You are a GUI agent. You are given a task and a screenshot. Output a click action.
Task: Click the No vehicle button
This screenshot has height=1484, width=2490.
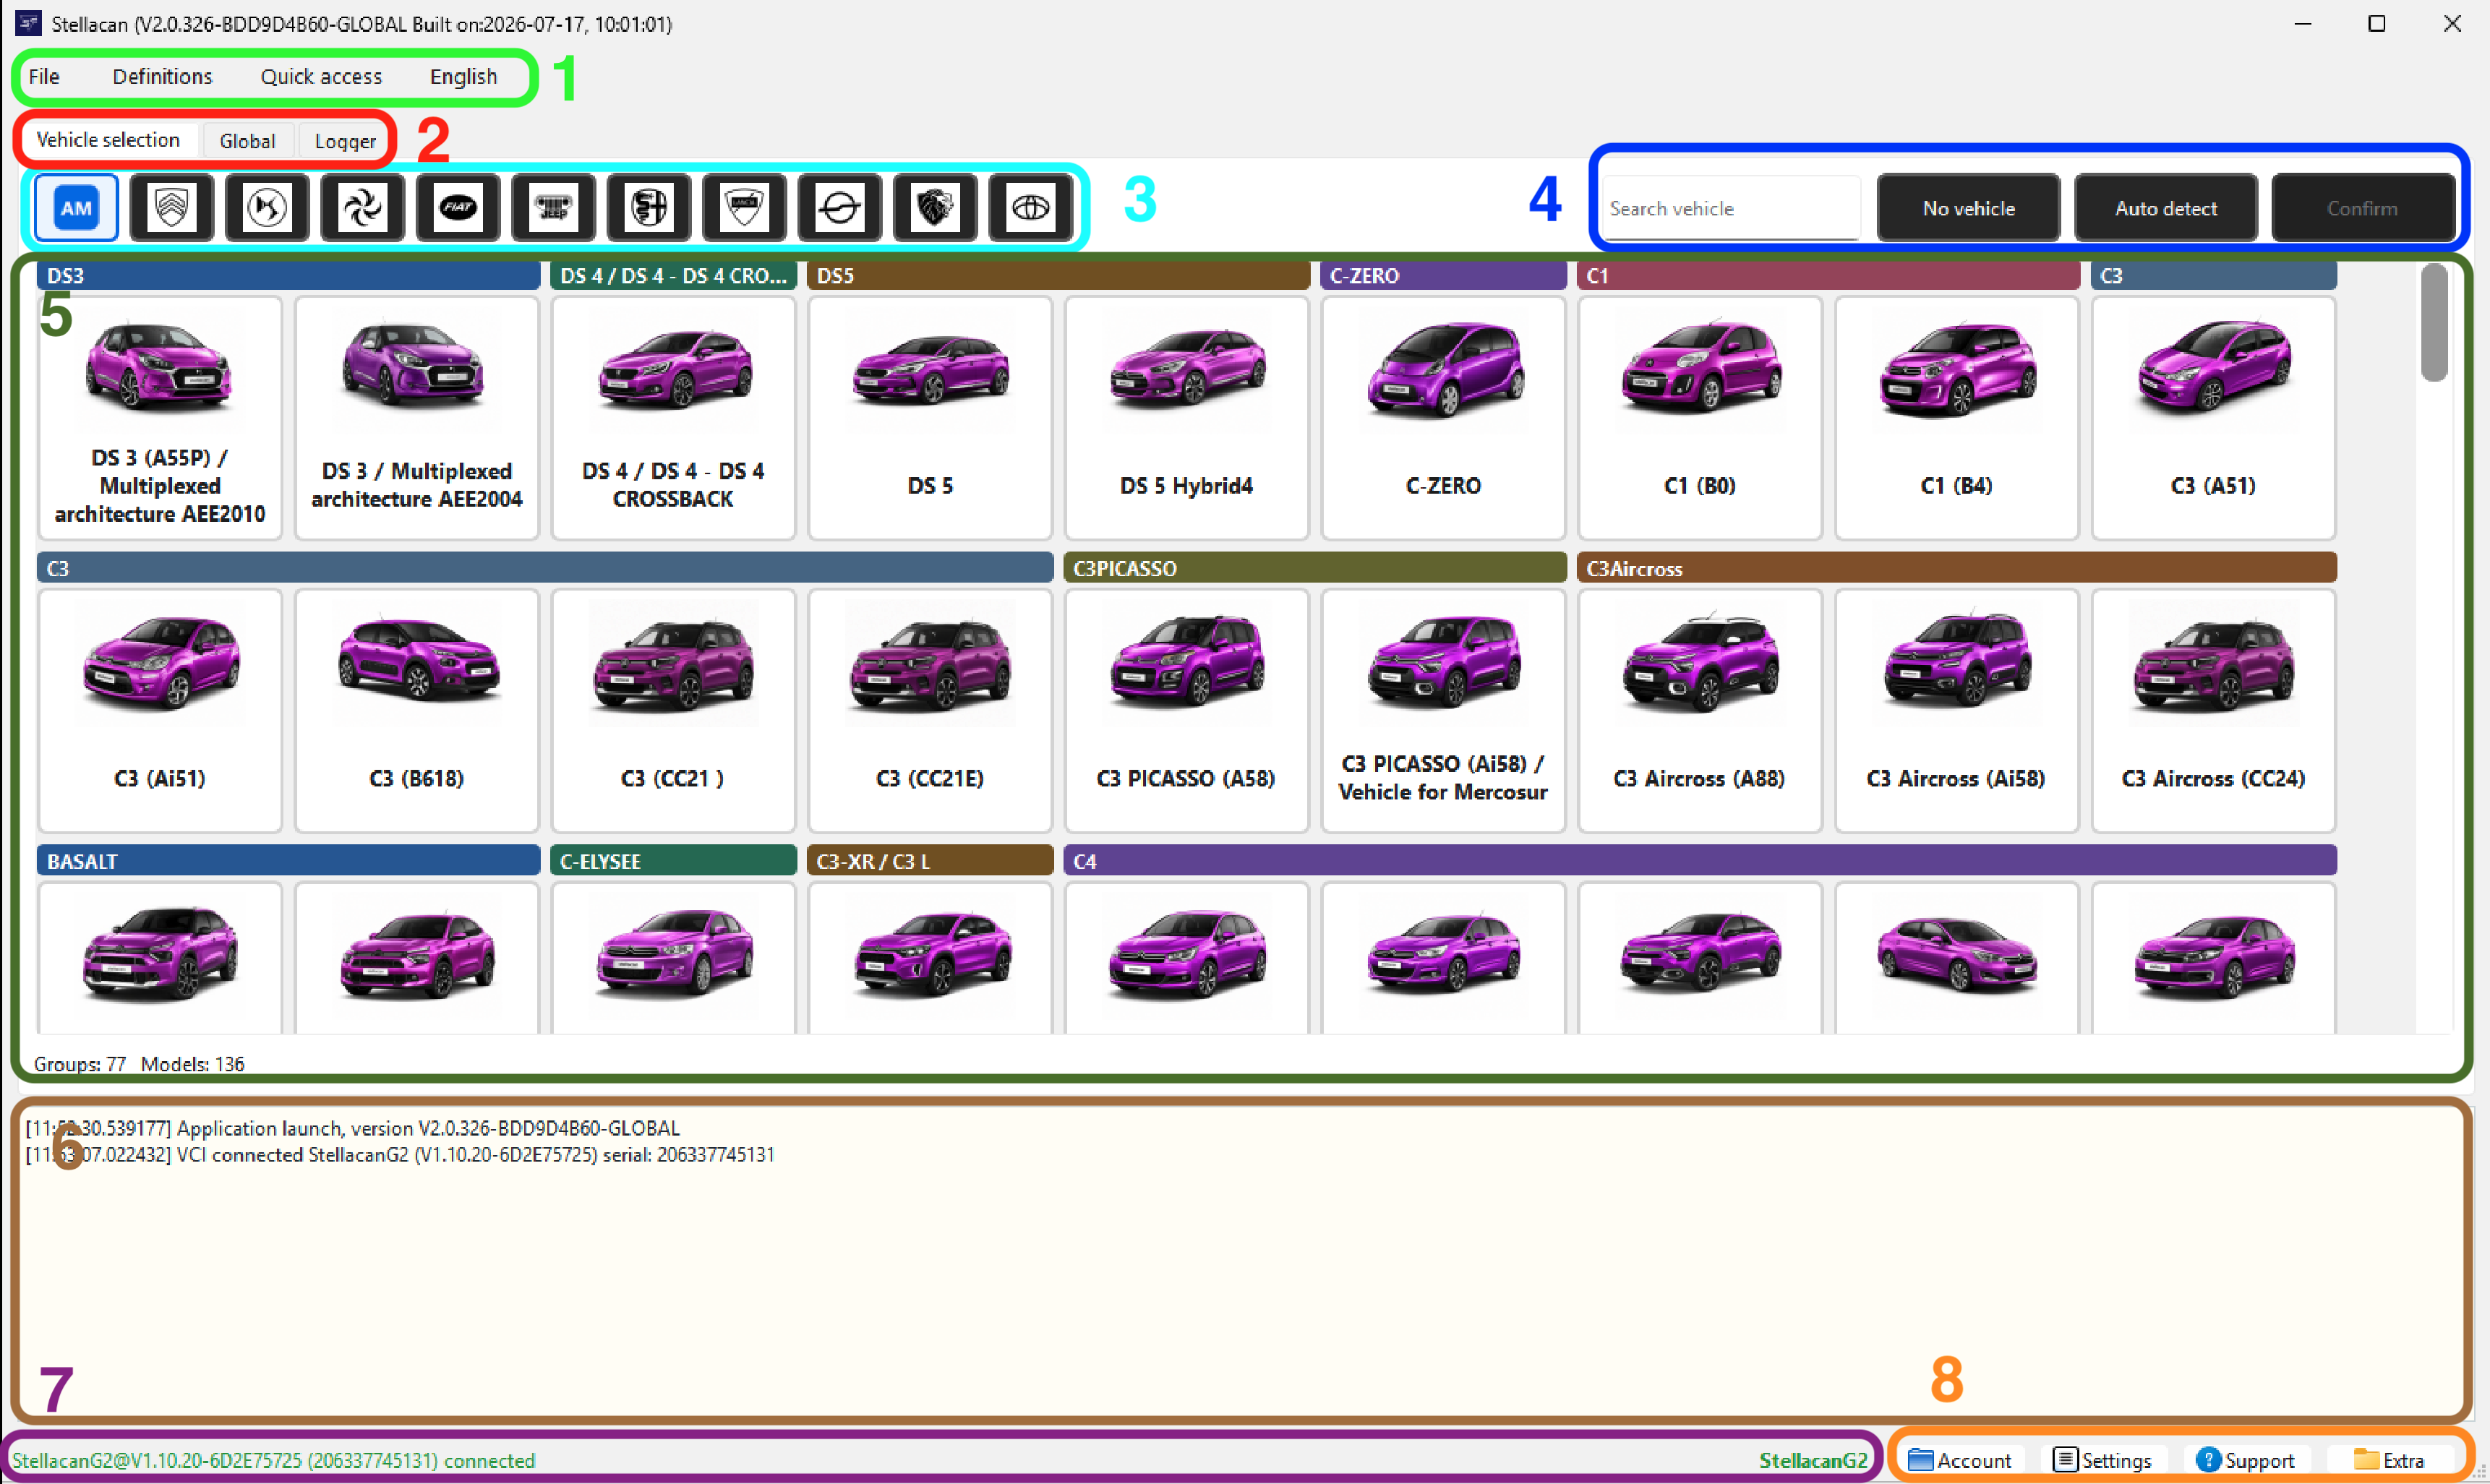(1968, 208)
